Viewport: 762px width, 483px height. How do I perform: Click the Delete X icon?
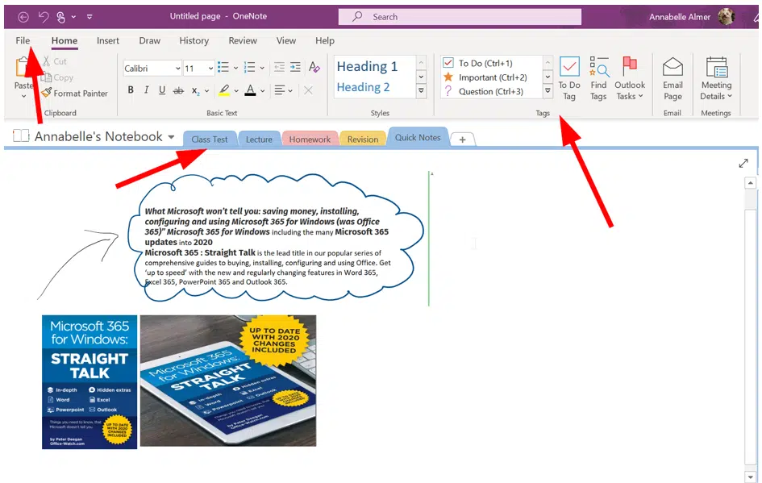pos(308,90)
